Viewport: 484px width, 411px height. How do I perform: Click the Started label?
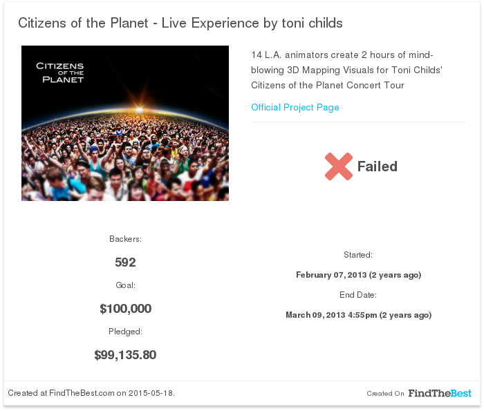(x=358, y=255)
